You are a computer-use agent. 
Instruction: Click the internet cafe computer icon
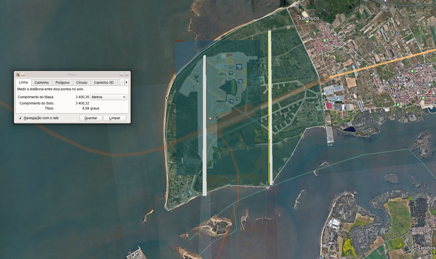395,96
